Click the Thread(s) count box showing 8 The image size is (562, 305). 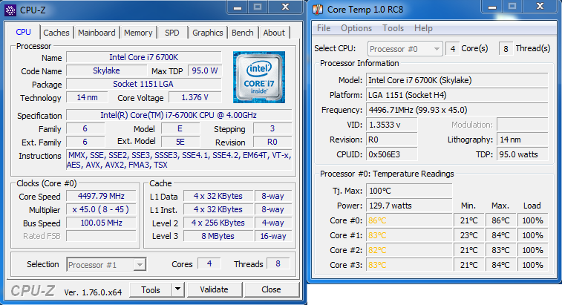(x=506, y=49)
